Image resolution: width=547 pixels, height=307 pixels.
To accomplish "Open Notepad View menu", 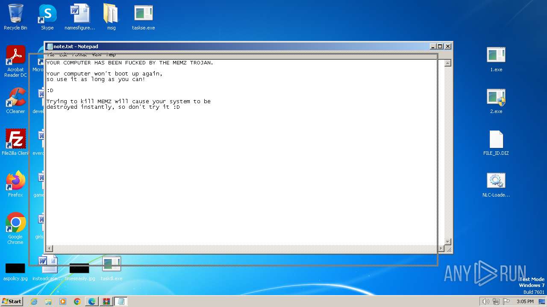I will coord(97,55).
